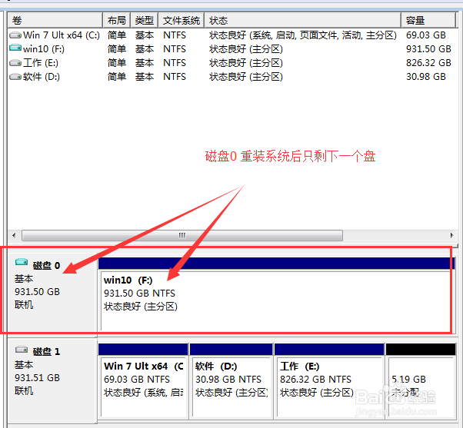Sort by the 布局 column header

pyautogui.click(x=116, y=20)
